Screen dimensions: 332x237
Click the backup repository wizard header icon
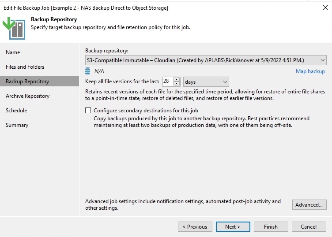[14, 28]
